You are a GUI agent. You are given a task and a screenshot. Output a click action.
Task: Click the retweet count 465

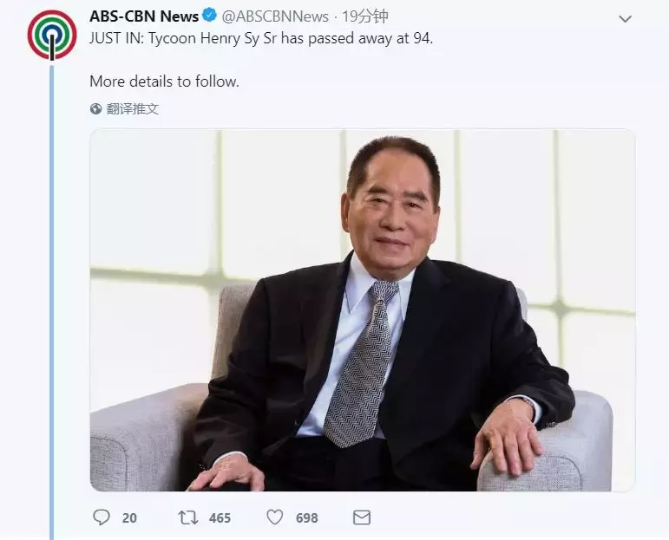point(220,517)
